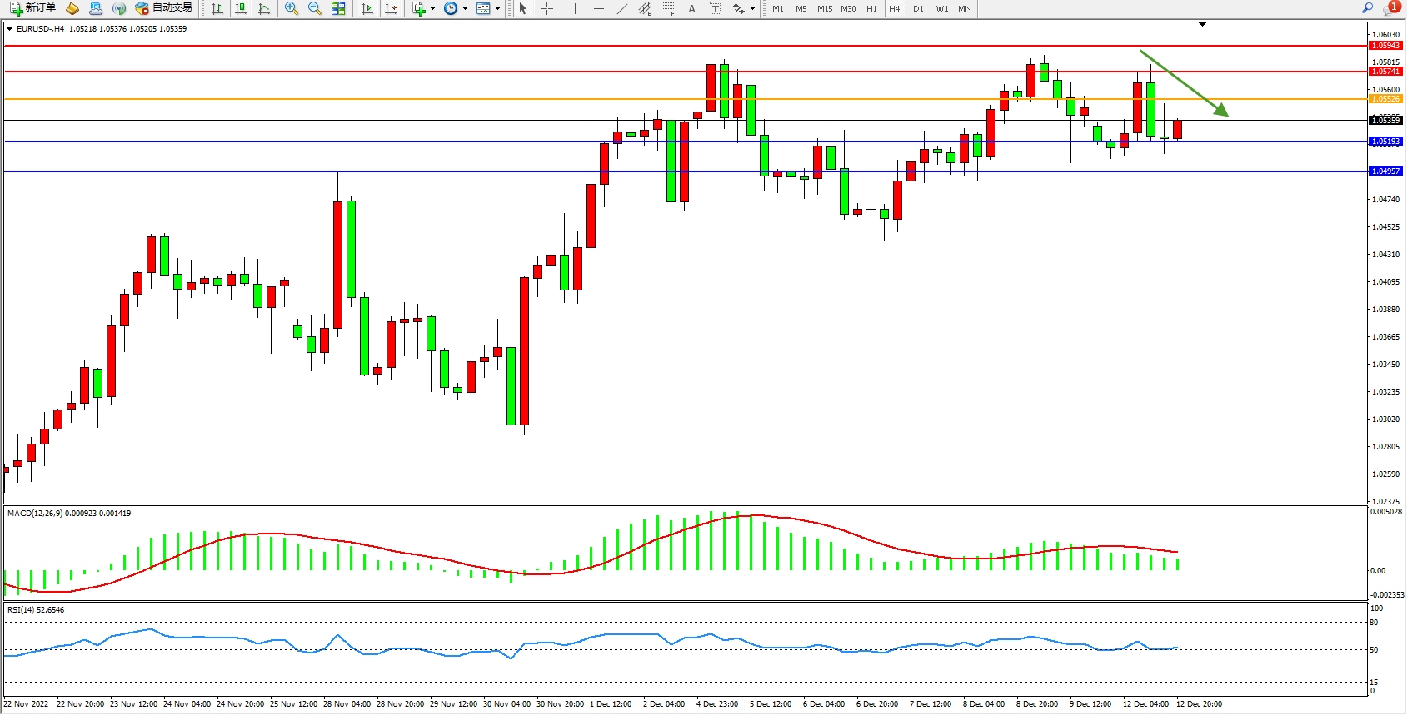This screenshot has width=1407, height=715.
Task: Toggle AutoTrading (自动交易) button
Action: point(164,8)
